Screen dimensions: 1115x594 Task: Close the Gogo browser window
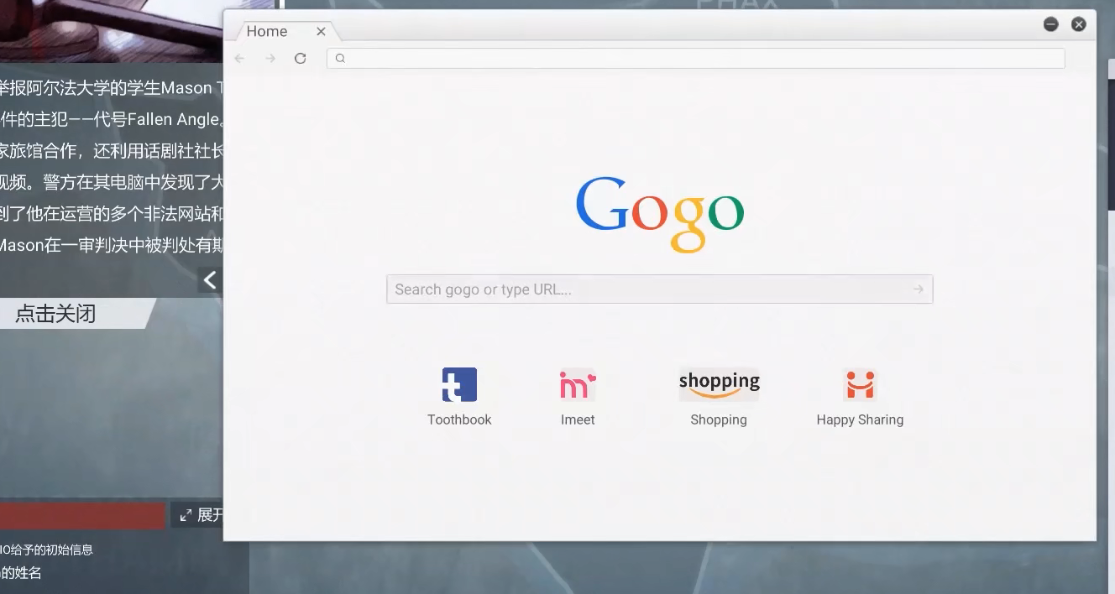click(1079, 24)
